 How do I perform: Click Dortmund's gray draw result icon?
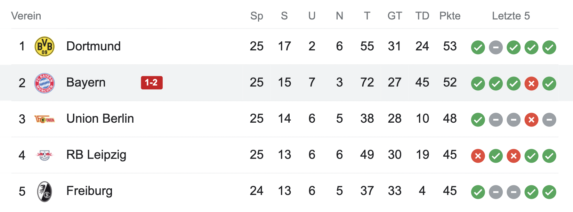pyautogui.click(x=496, y=48)
